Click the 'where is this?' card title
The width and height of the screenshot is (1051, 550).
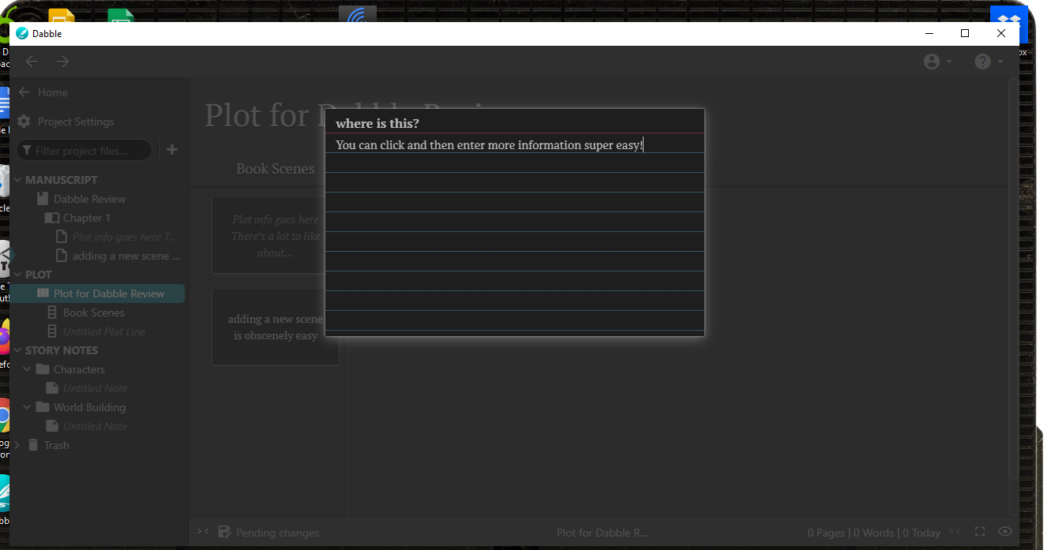coord(377,123)
